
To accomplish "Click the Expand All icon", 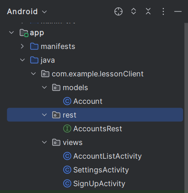I will (134, 11).
